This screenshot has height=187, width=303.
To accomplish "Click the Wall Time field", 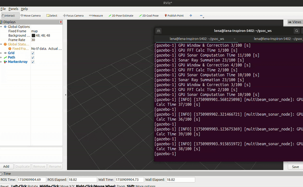I will [x=129, y=179].
